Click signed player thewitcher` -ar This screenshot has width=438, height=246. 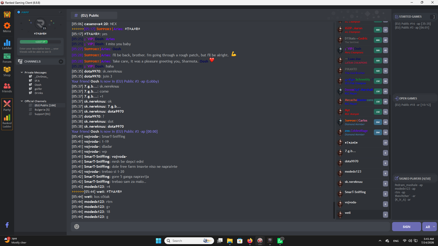coord(405,196)
